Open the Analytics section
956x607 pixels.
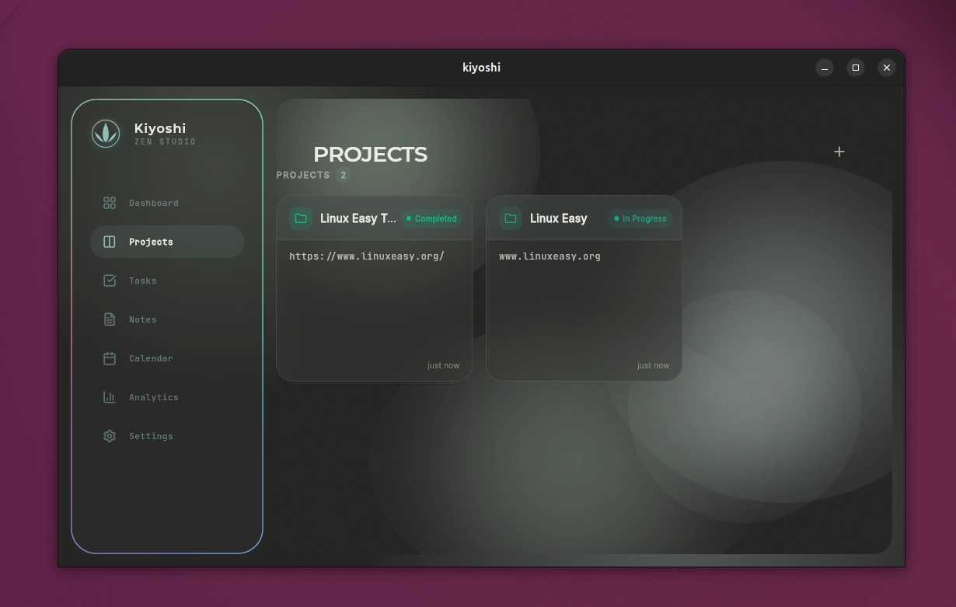(167, 397)
